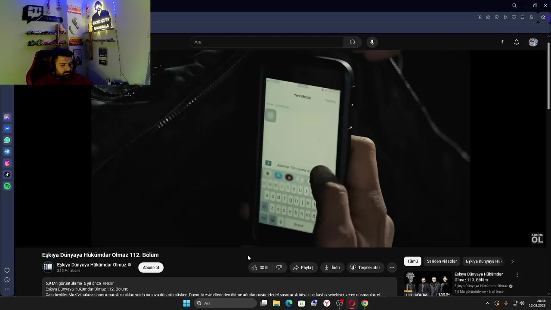Click the #Hızır hashtag in description
The image size is (551, 310).
108,283
